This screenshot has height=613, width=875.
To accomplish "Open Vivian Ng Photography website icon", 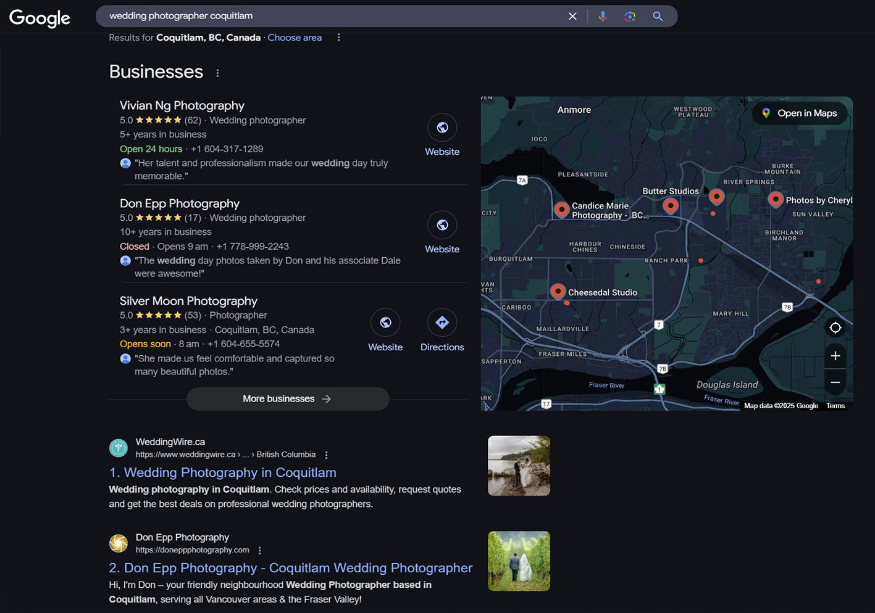I will (442, 128).
